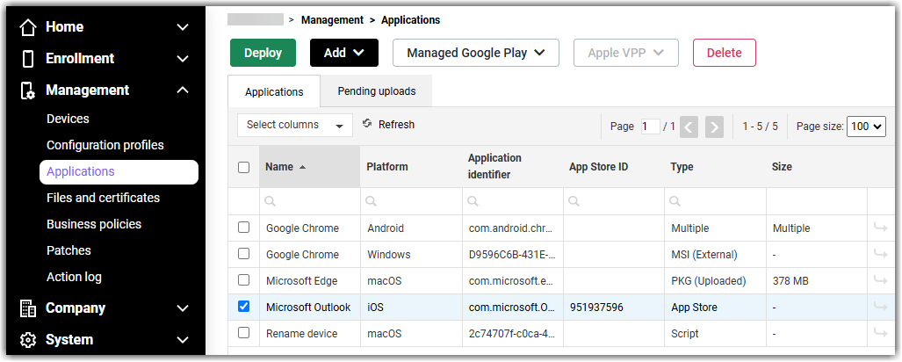
Task: Open Business policies in sidebar
Action: click(94, 224)
